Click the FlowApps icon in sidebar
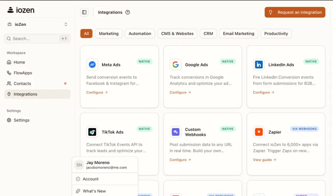The image size is (333, 196). (9, 73)
